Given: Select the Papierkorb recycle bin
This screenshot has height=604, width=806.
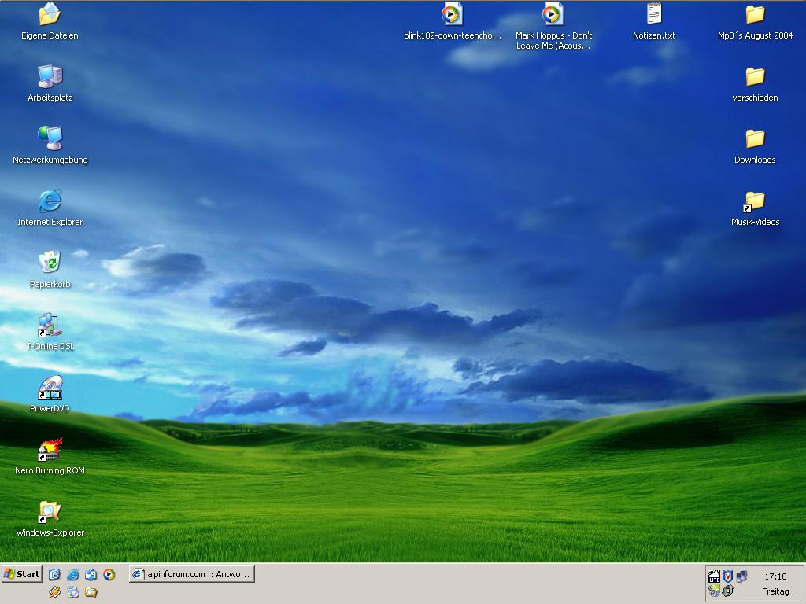Looking at the screenshot, I should [50, 263].
